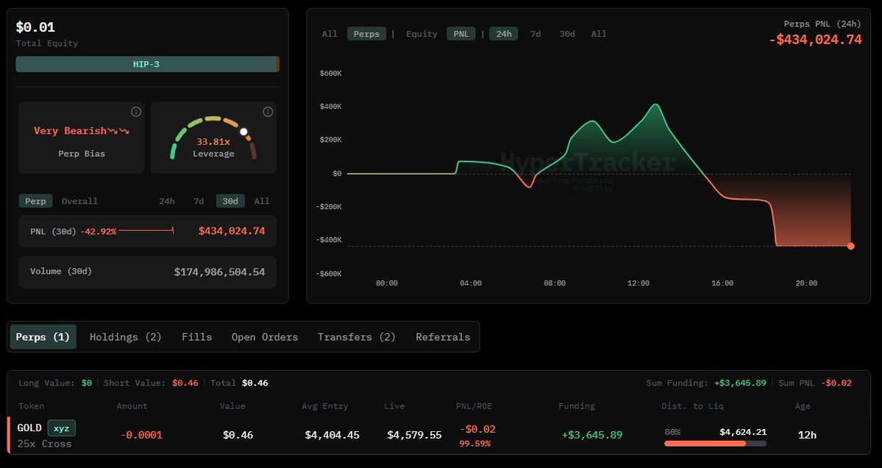Click the HIP-3 equity bar
The width and height of the screenshot is (882, 468).
[147, 64]
